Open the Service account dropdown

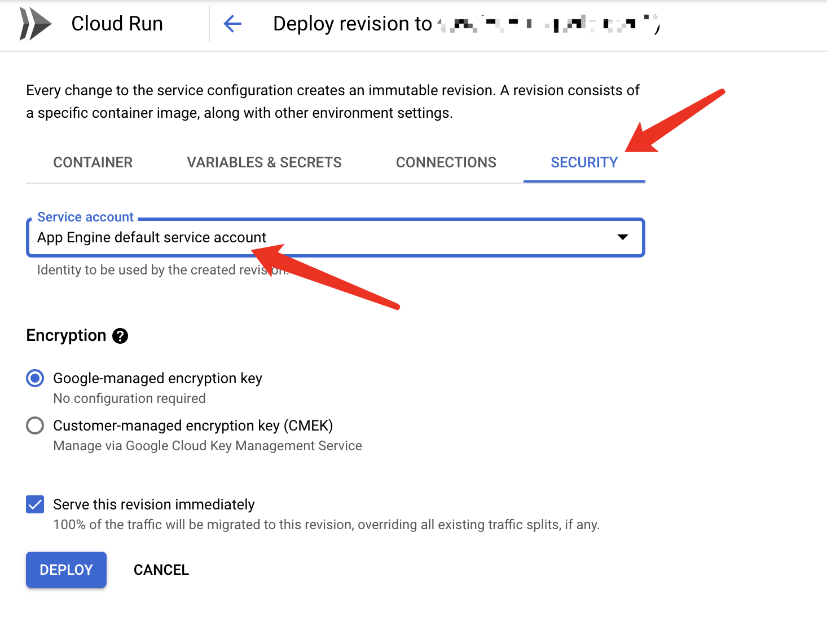335,237
